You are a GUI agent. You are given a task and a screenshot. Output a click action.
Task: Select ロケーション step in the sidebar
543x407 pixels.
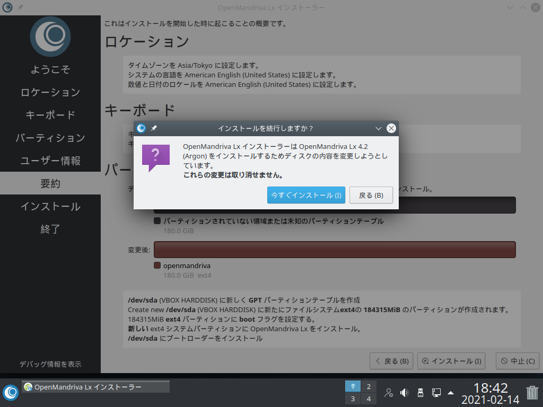pyautogui.click(x=50, y=92)
